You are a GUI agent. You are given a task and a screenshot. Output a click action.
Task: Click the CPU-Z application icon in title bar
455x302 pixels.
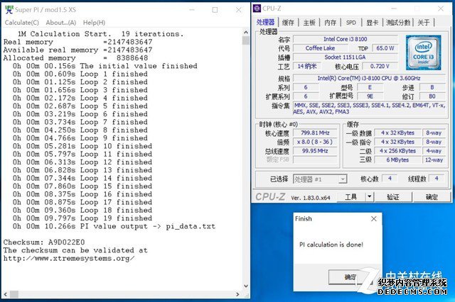[x=257, y=9]
